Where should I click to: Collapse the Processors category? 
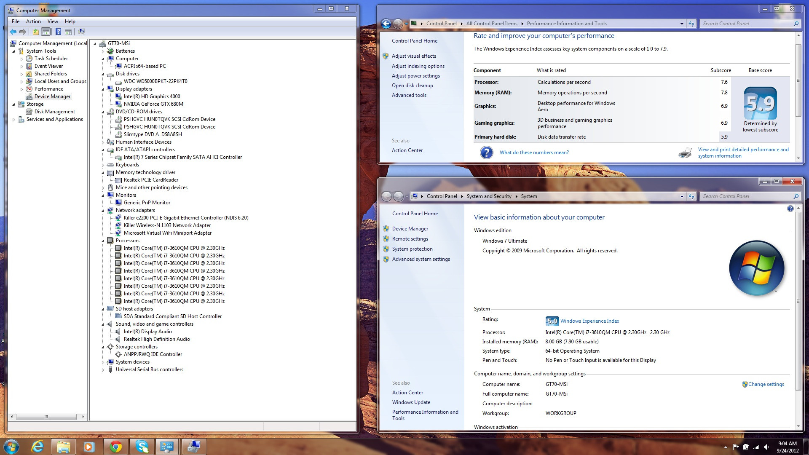pos(103,241)
